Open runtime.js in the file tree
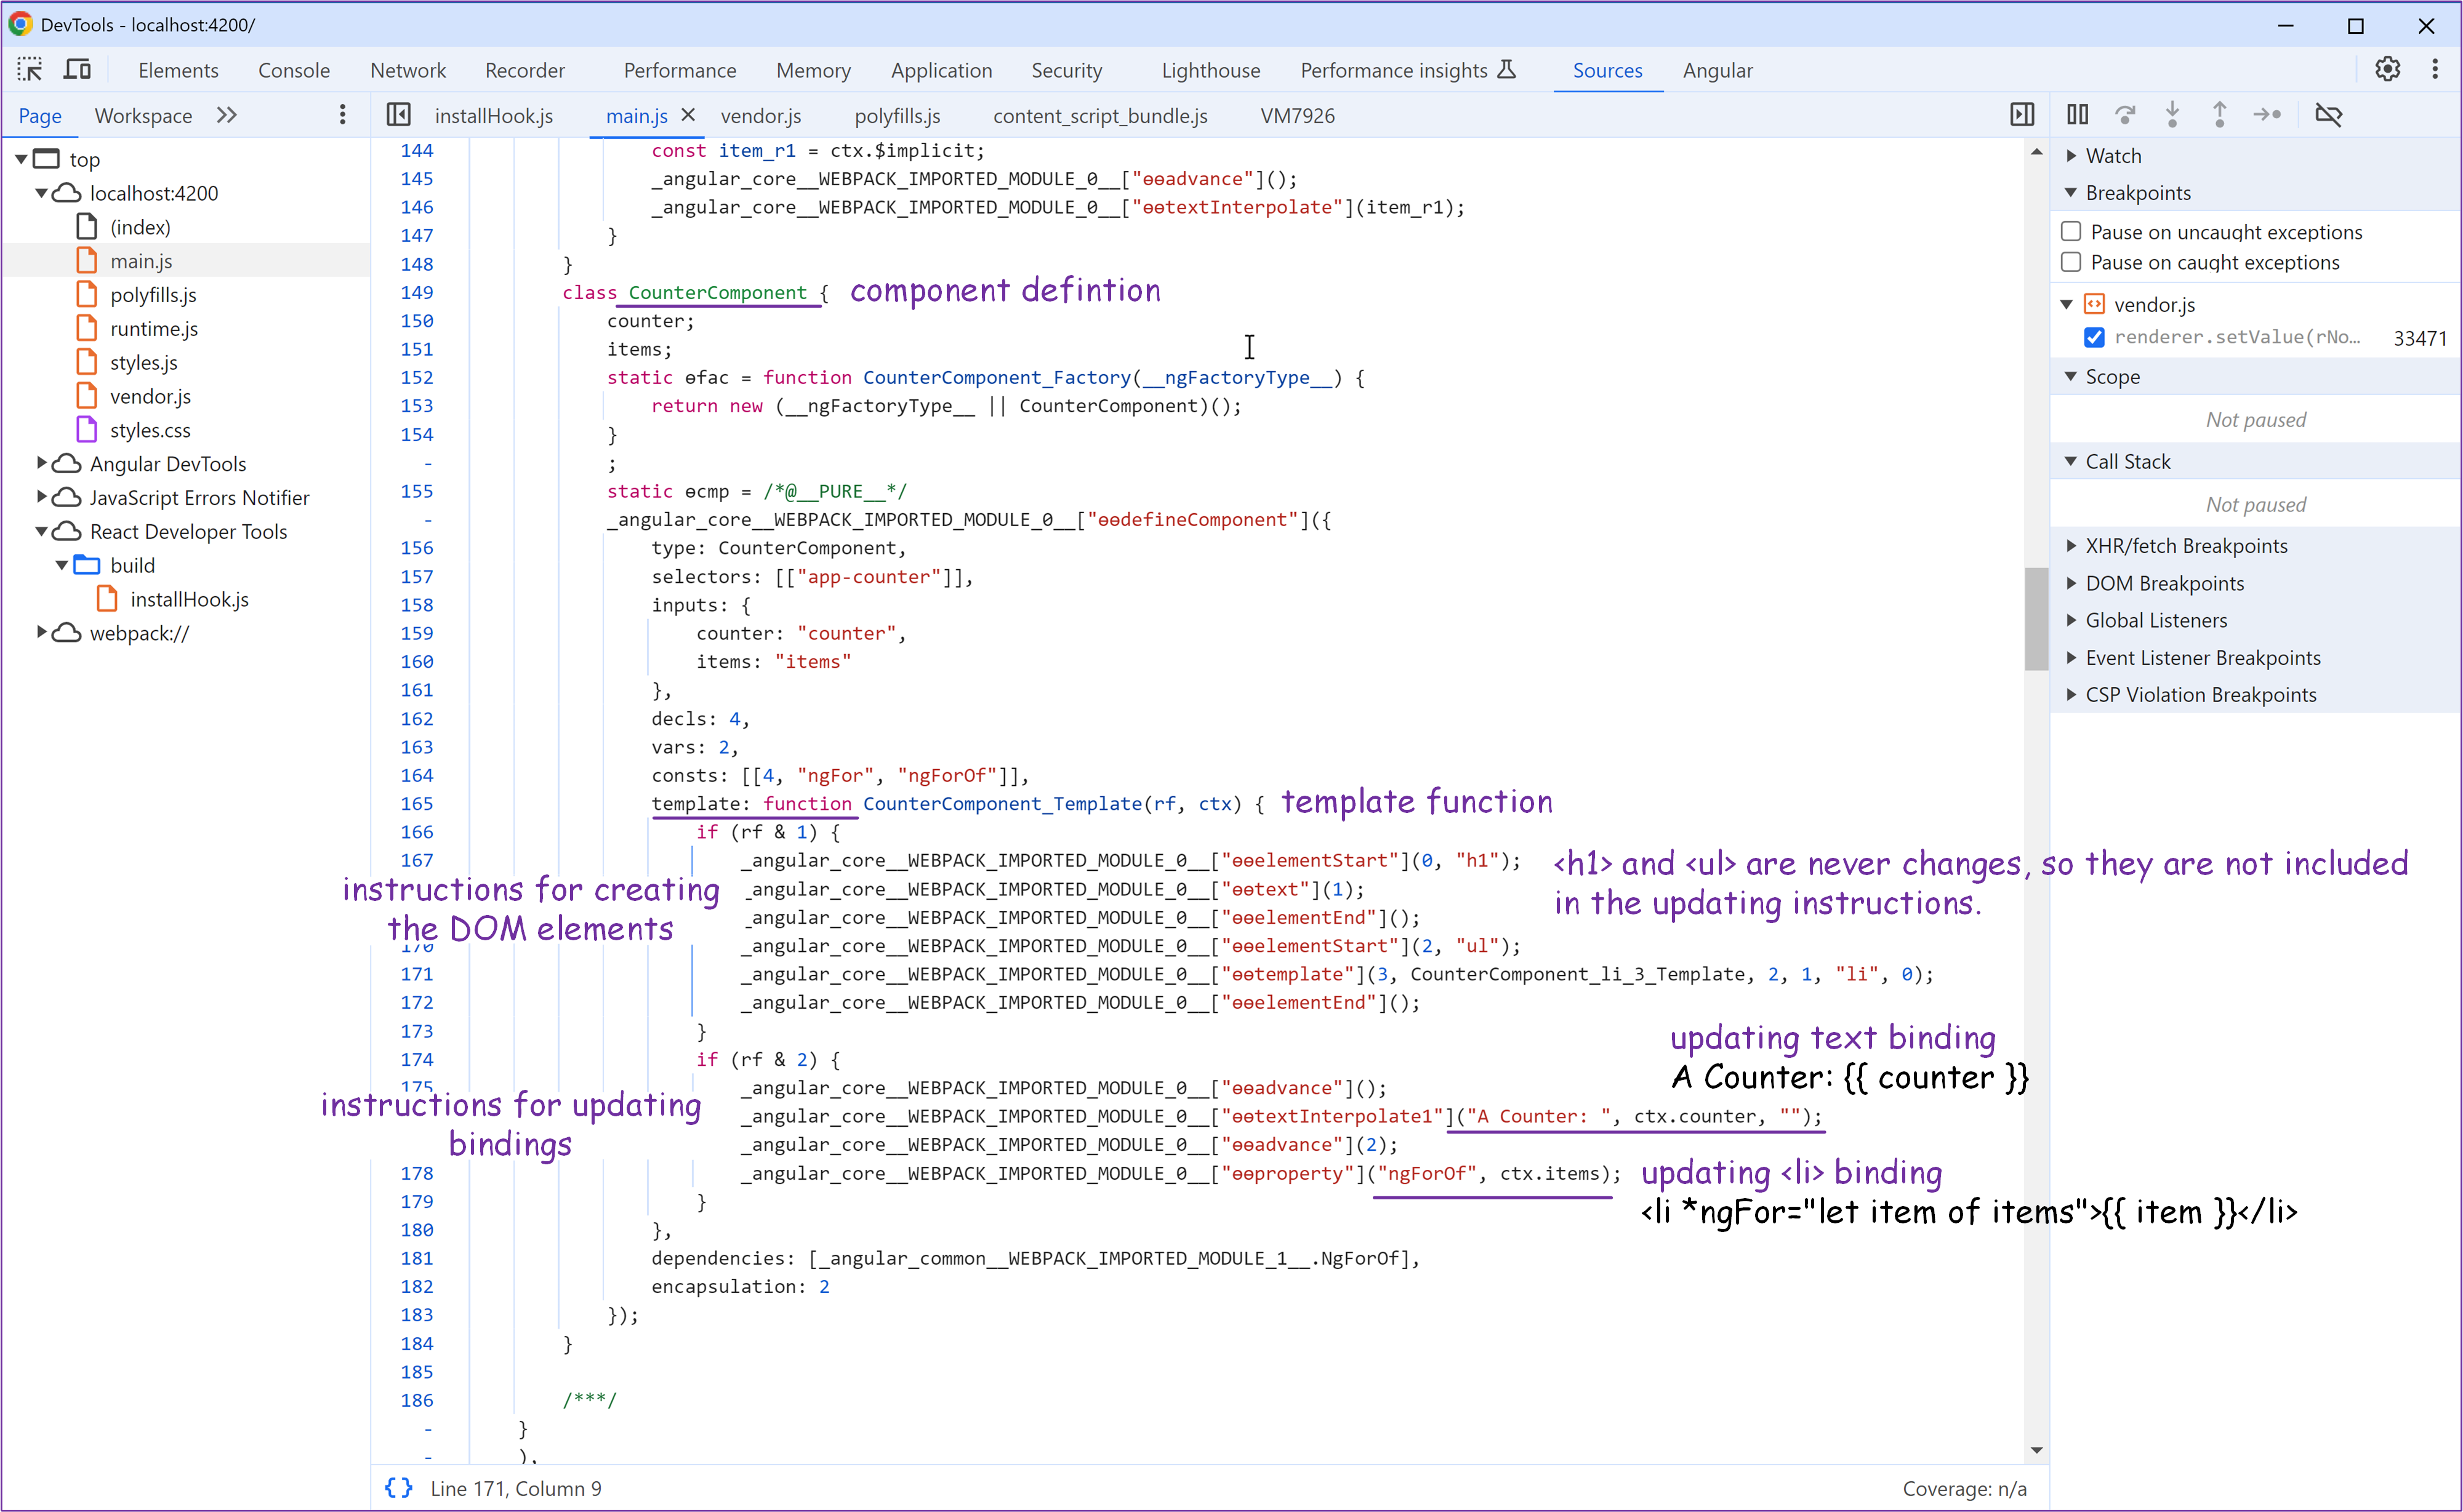The image size is (2463, 1512). (x=154, y=329)
